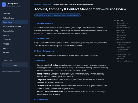Viewport: 138px width, 103px height.
Task: Jump to 6. Business Rules in contents
Action: coord(121,35)
